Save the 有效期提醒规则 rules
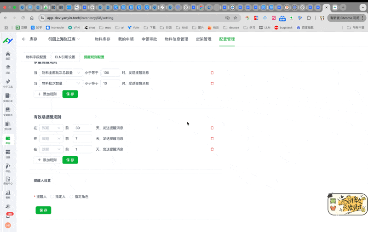The image size is (368, 232). [x=70, y=160]
